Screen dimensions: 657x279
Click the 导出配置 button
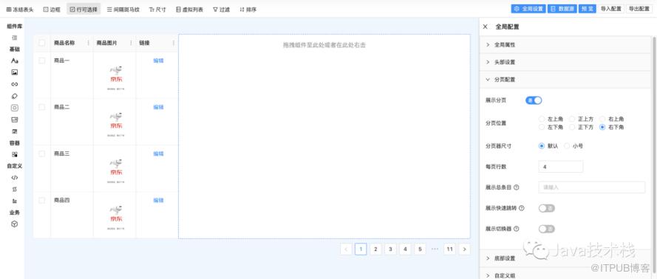pyautogui.click(x=639, y=9)
